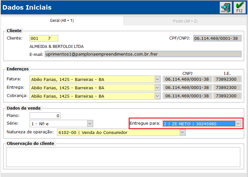
Task: Expand the Entrega address dropdown arrow
Action: [157, 88]
